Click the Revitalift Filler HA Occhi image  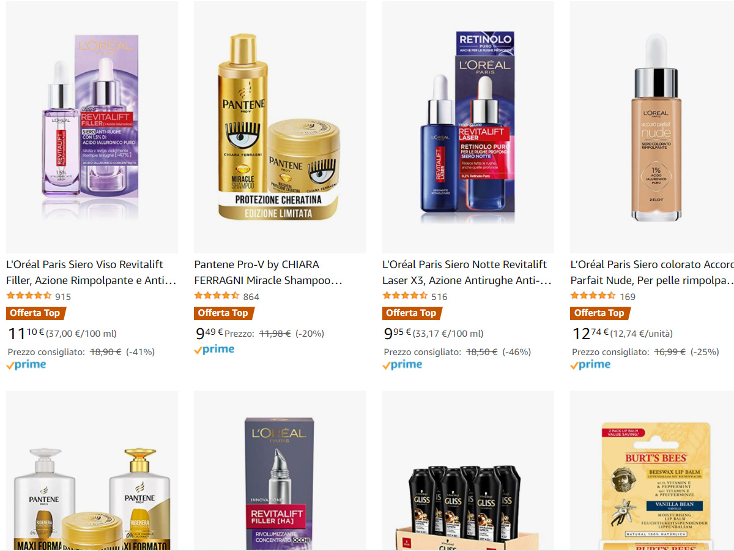280,471
